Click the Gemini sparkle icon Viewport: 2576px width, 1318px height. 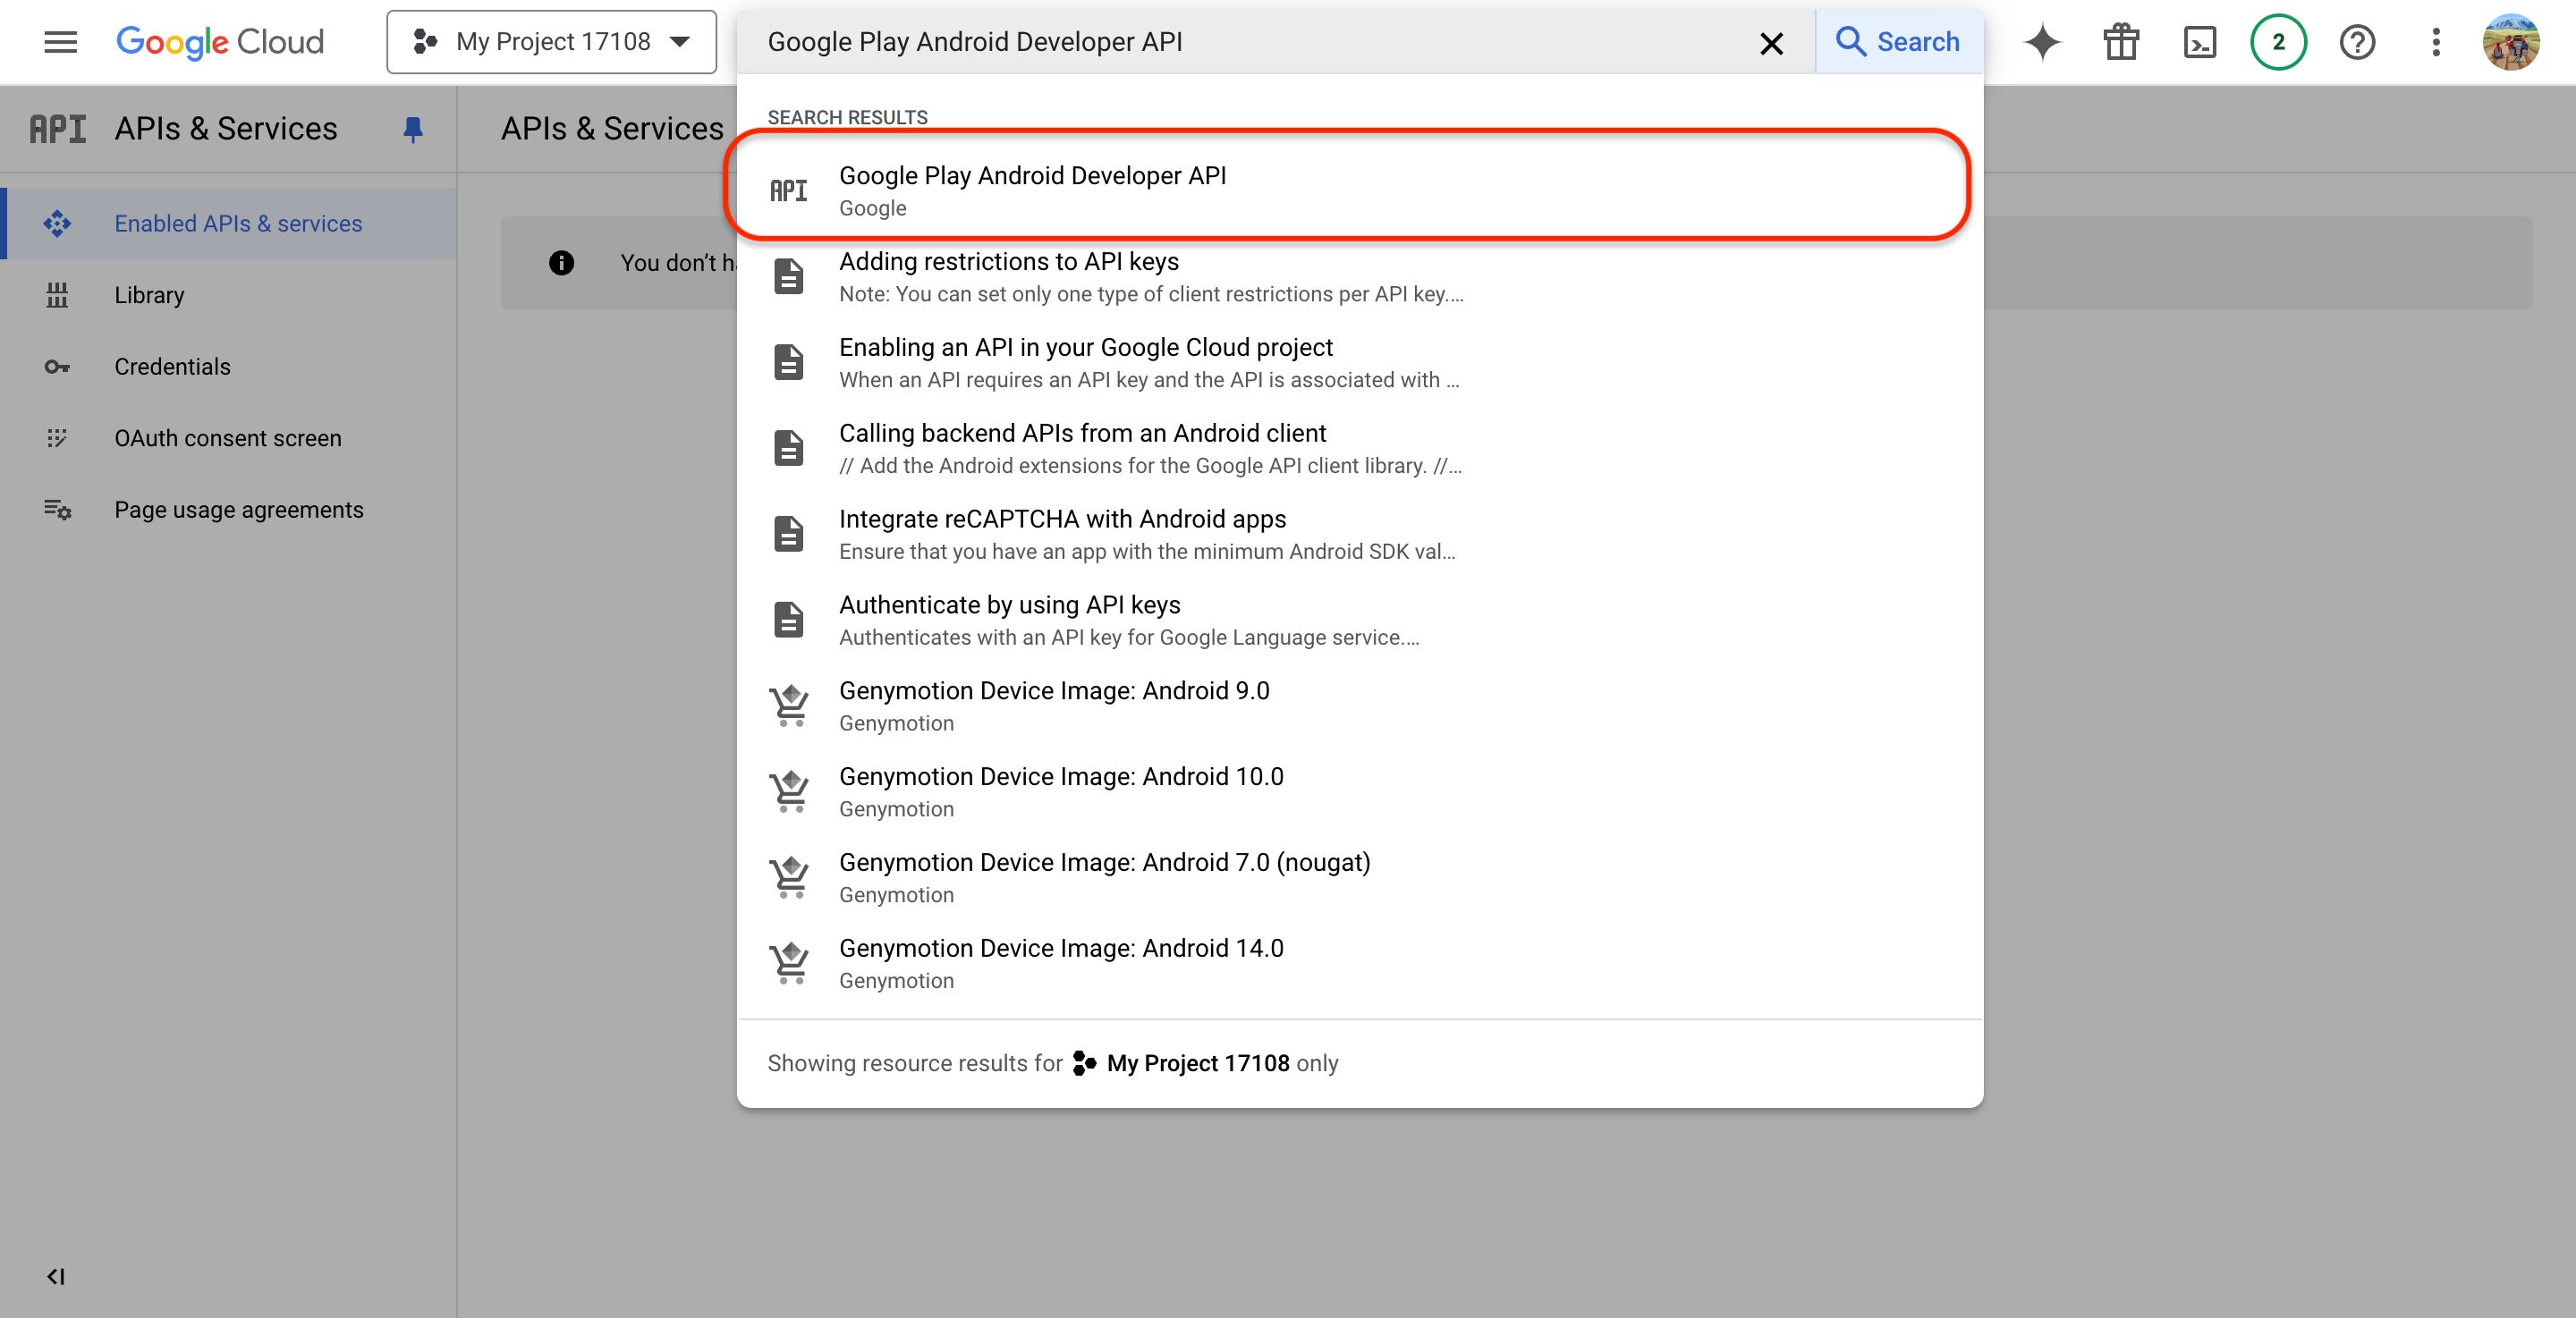pos(2042,42)
